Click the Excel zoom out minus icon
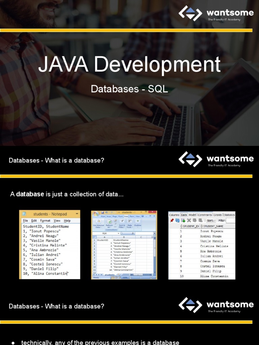The width and height of the screenshot is (259, 345). (x=131, y=278)
